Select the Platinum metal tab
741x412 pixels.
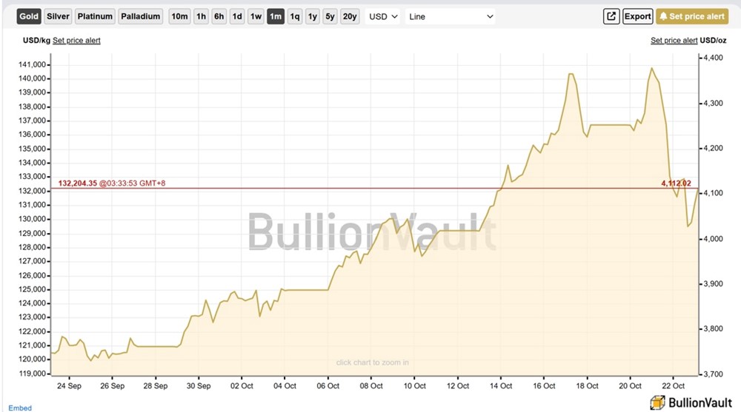[95, 16]
